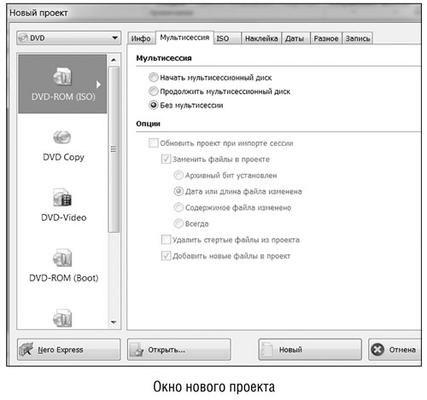Select the DVD-ROM (ISO) project icon
The width and height of the screenshot is (427, 400).
pyautogui.click(x=62, y=76)
